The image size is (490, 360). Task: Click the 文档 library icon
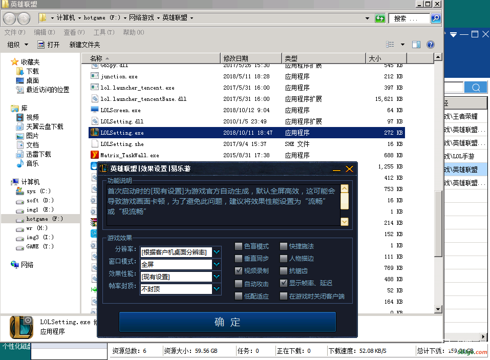(x=20, y=145)
